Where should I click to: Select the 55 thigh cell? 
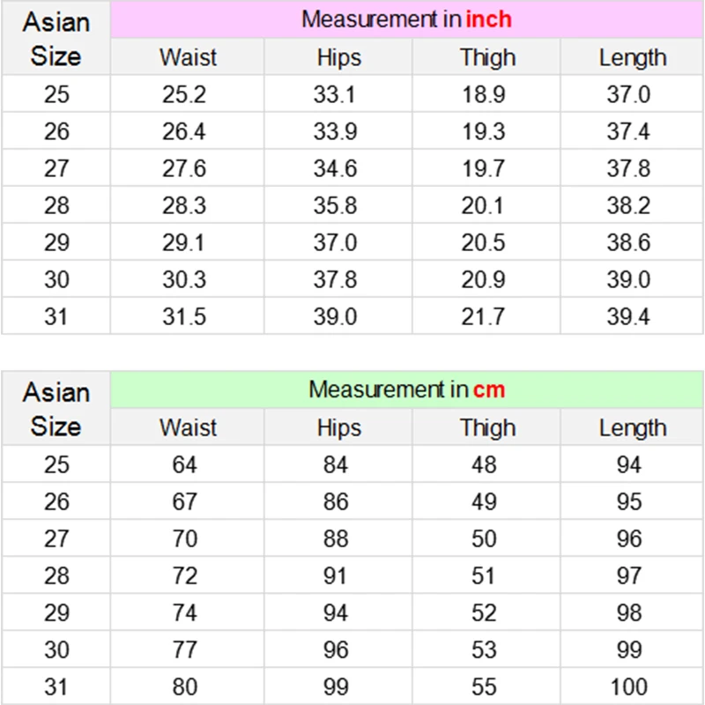[x=487, y=686]
